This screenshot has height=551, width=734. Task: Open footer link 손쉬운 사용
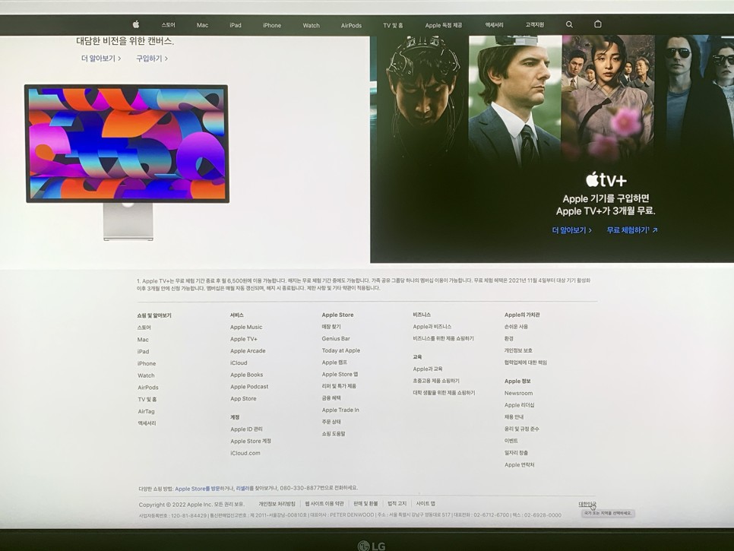coord(516,327)
